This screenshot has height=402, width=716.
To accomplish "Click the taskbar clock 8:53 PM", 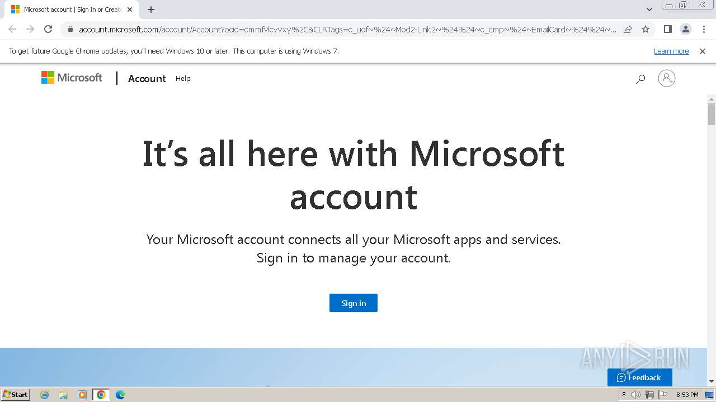I will click(687, 395).
